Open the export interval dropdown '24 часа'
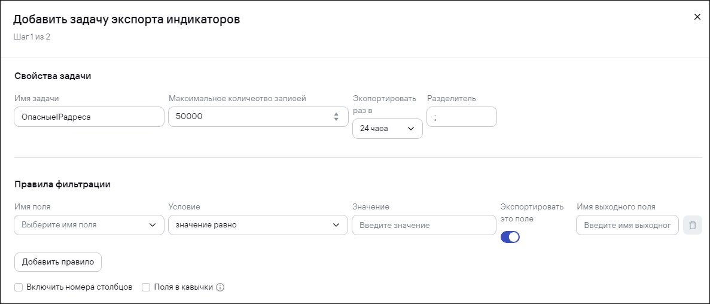 pyautogui.click(x=387, y=129)
